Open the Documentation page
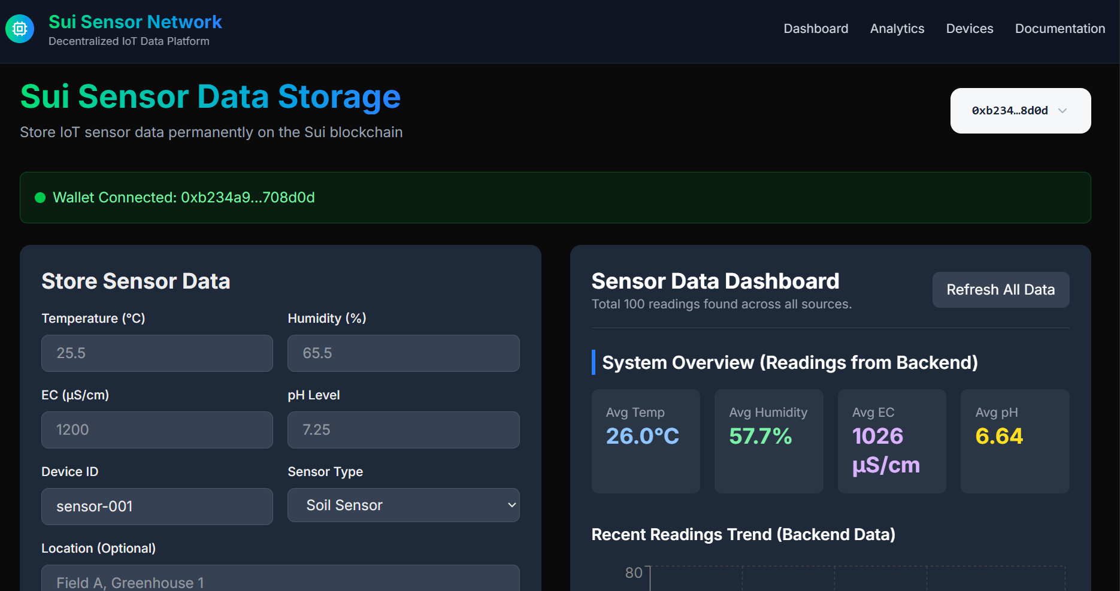 tap(1060, 28)
